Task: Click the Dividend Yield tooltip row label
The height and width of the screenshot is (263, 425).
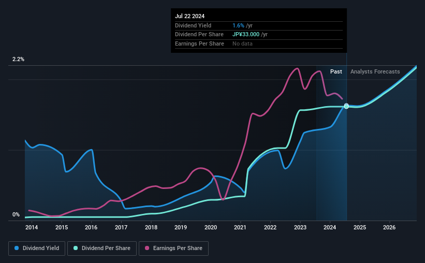Action: [193, 25]
